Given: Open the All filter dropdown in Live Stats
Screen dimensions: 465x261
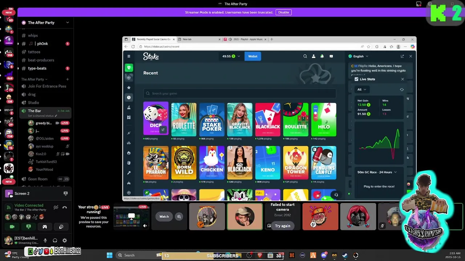Looking at the screenshot, I should pyautogui.click(x=361, y=90).
